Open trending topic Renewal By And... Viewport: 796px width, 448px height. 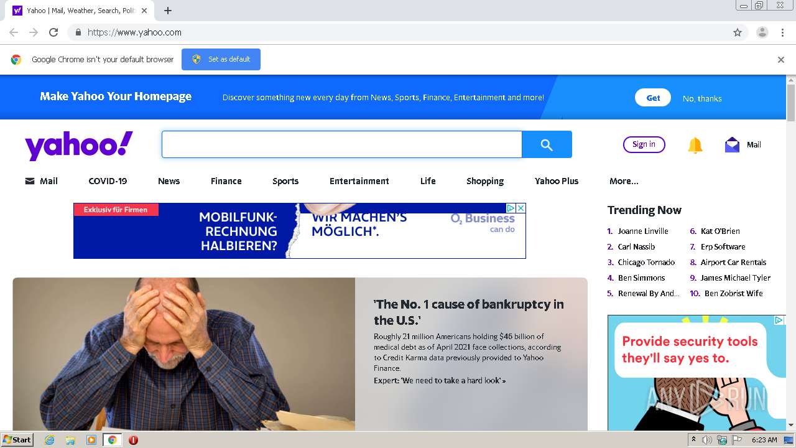pyautogui.click(x=649, y=293)
